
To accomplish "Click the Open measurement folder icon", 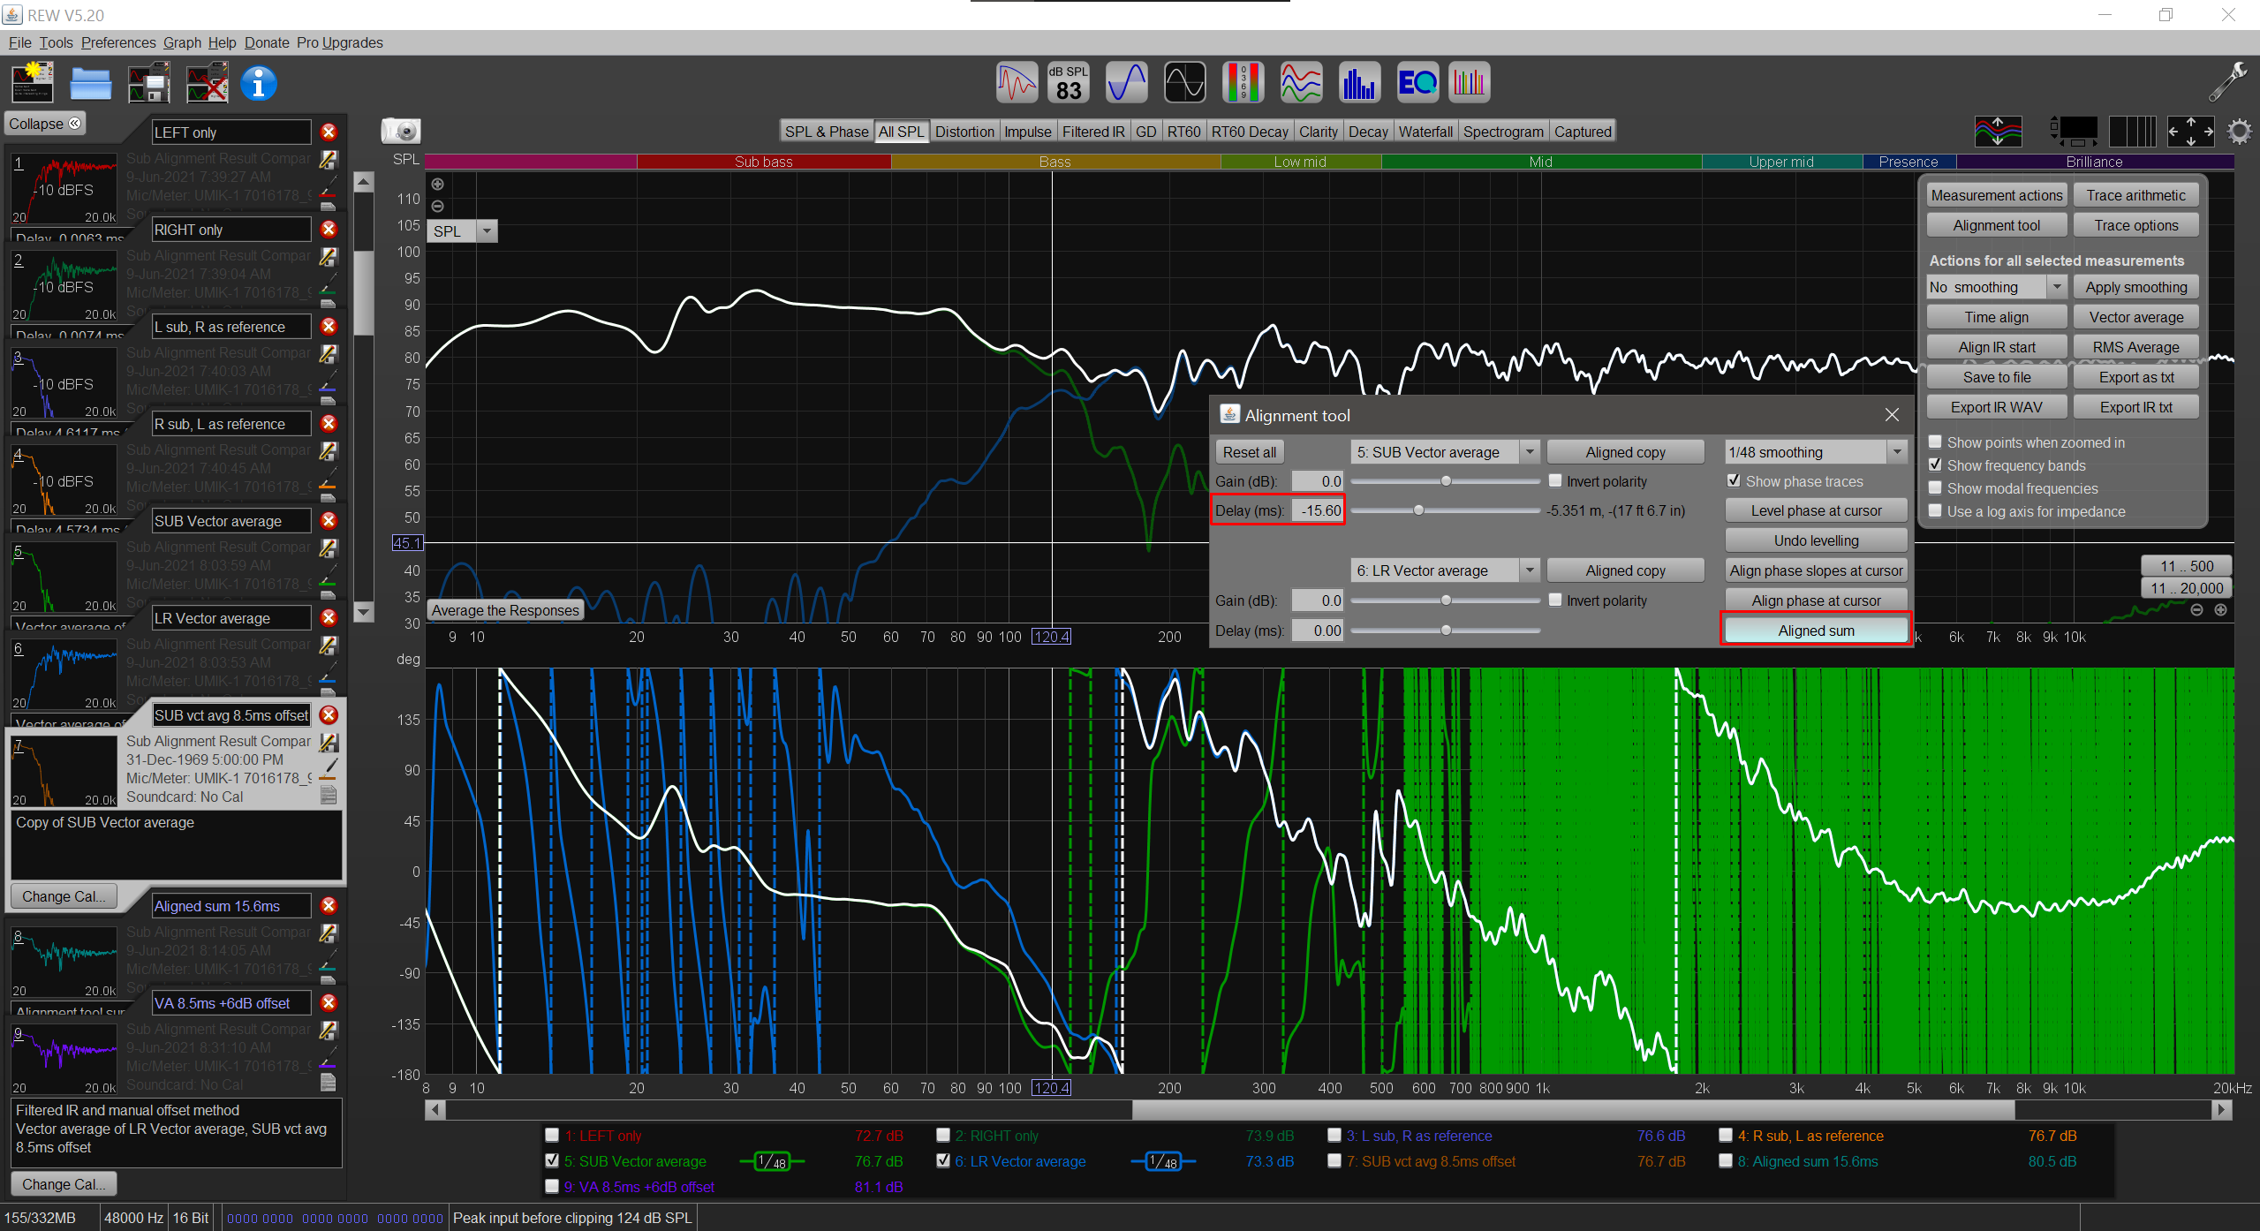I will [91, 84].
